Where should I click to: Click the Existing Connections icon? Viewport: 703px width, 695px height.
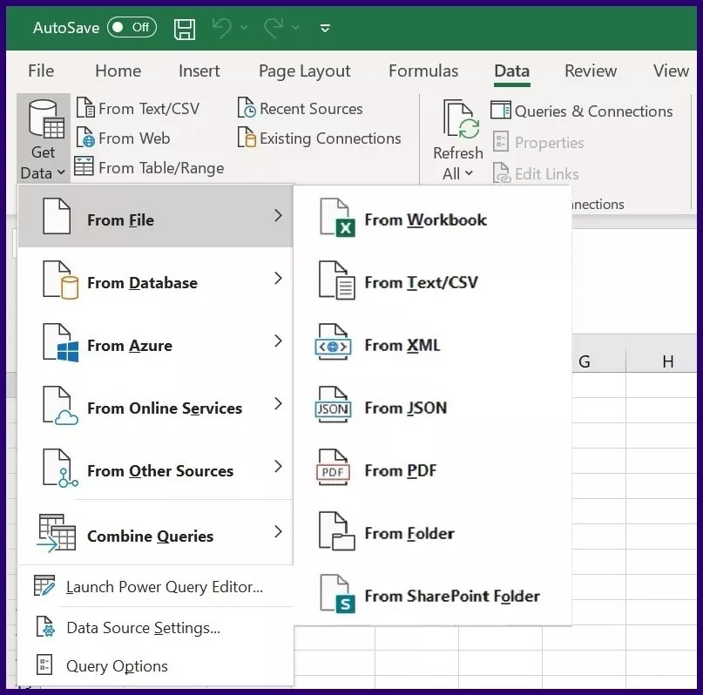tap(247, 138)
